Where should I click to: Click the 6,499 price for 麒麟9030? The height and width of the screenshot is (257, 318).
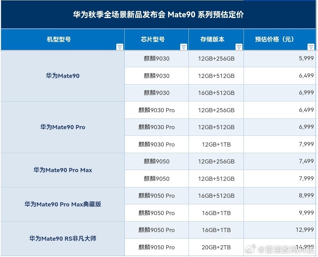pyautogui.click(x=280, y=76)
